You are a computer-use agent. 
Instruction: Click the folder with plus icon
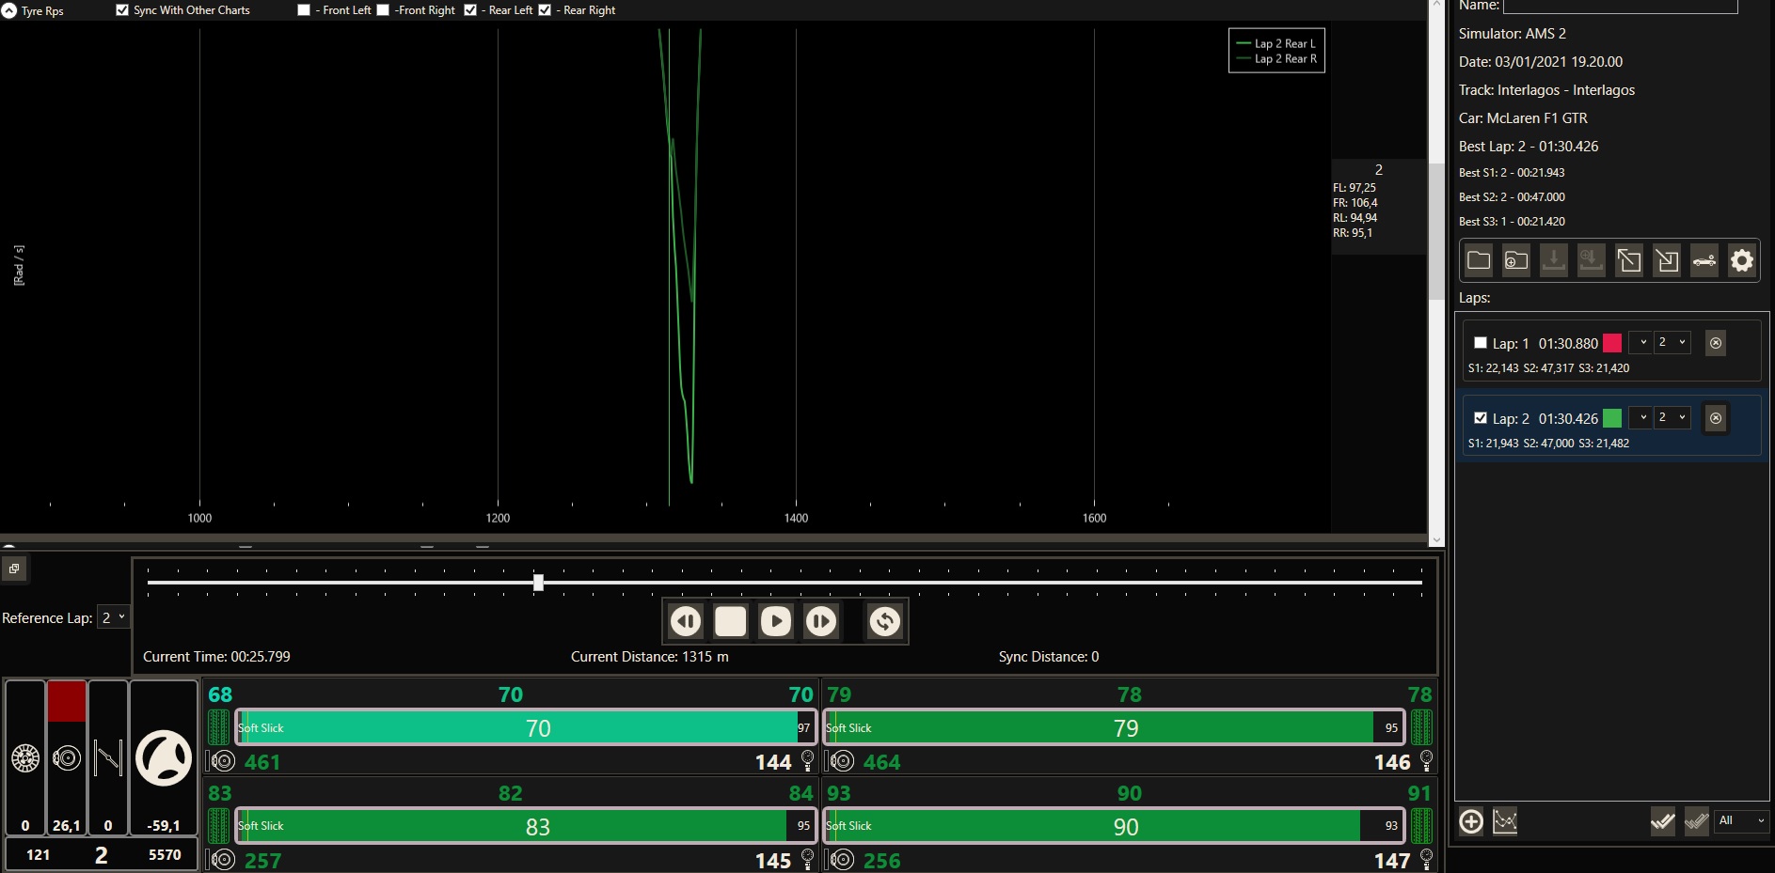[x=1515, y=260]
